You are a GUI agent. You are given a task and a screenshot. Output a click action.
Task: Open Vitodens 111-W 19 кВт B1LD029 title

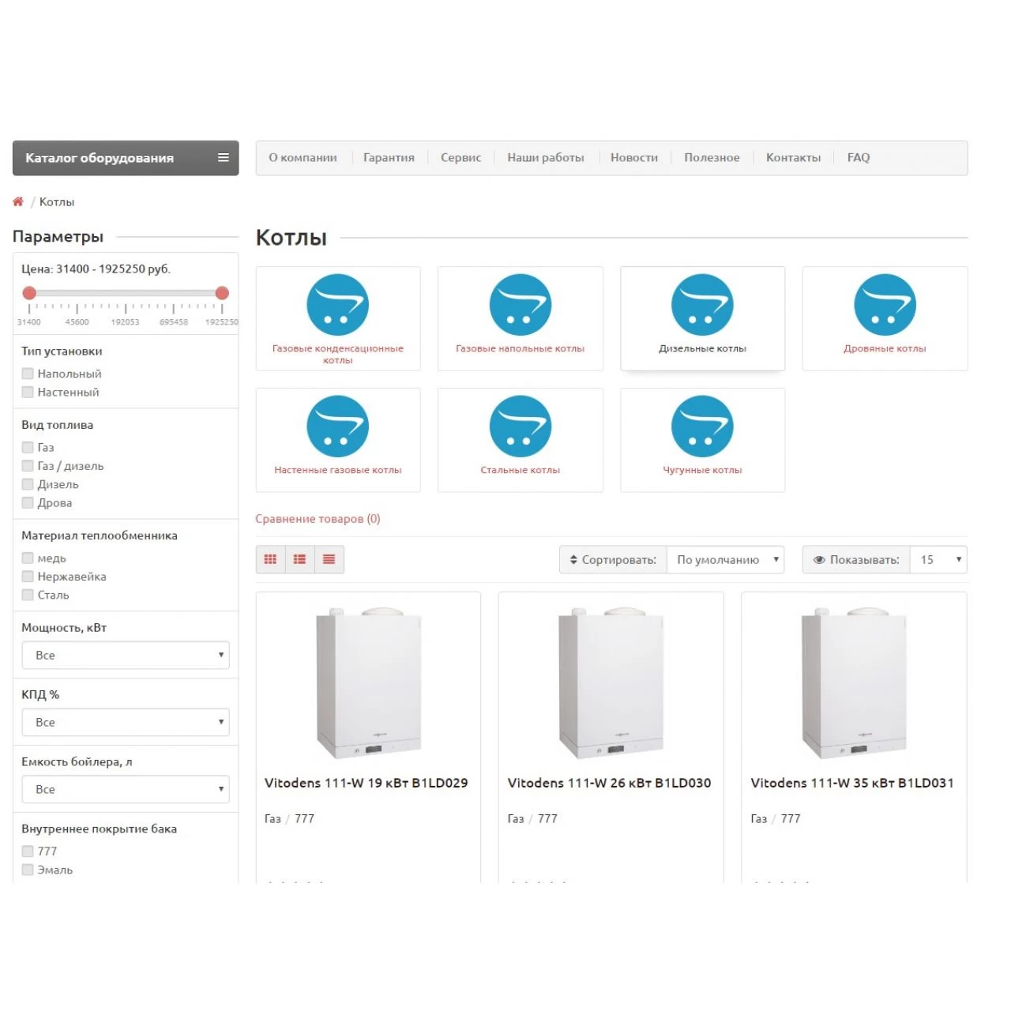366,783
